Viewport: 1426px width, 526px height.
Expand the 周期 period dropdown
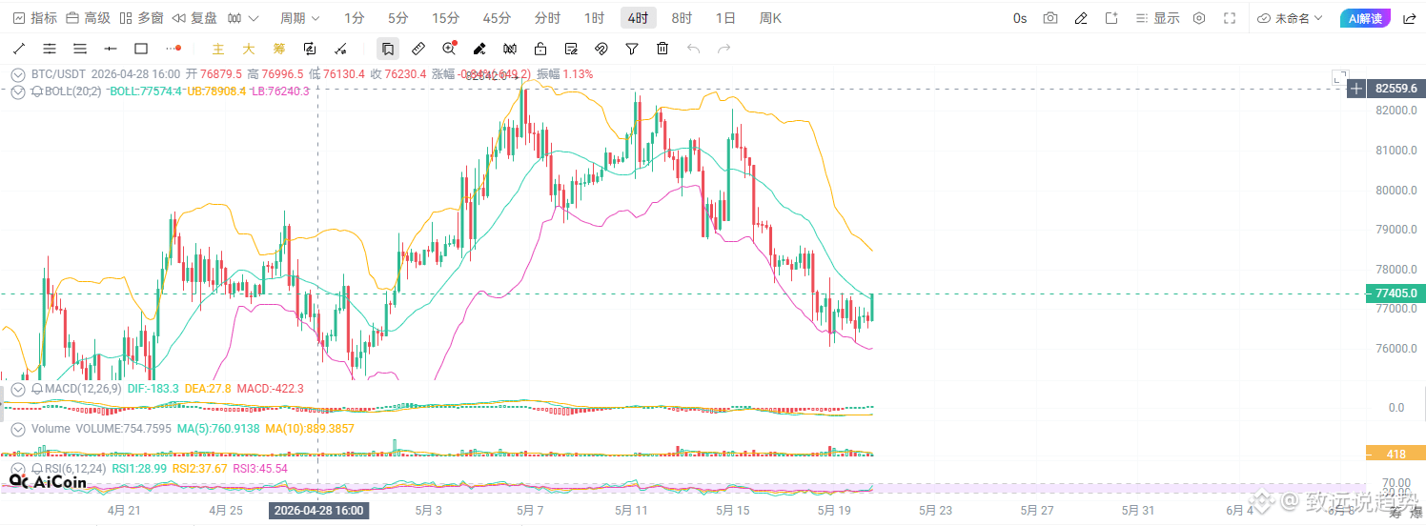coord(299,18)
